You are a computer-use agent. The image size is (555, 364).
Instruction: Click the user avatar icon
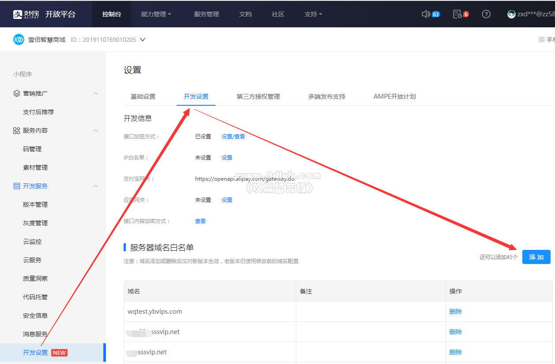coord(511,14)
